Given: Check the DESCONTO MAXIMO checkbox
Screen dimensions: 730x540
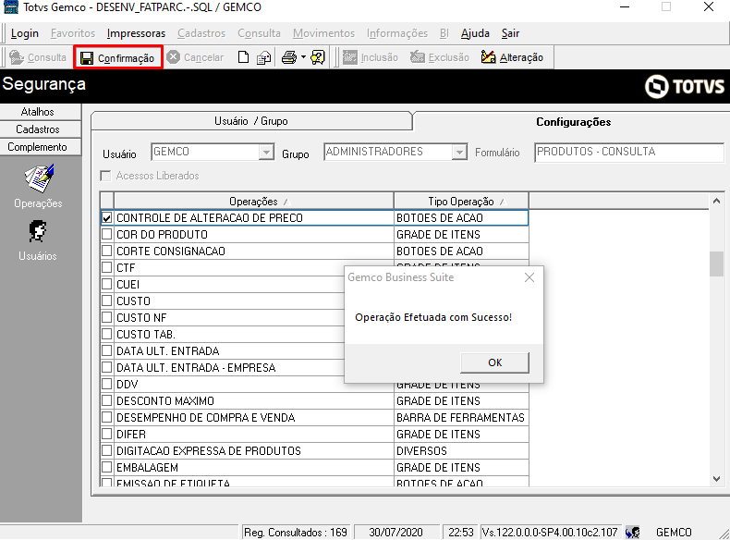Looking at the screenshot, I should coord(107,400).
